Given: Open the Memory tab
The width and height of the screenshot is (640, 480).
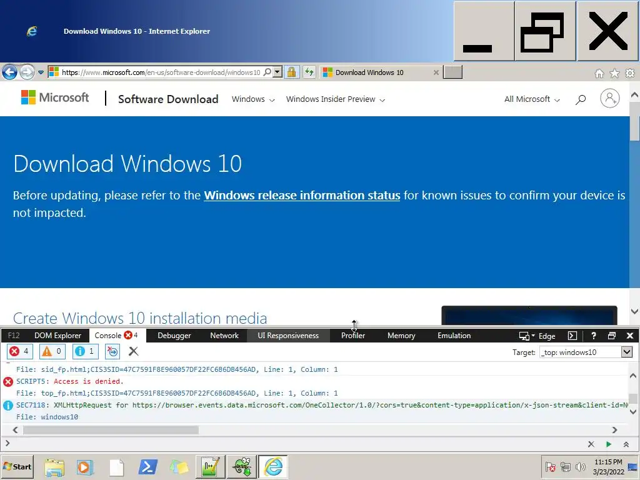Looking at the screenshot, I should pyautogui.click(x=401, y=336).
